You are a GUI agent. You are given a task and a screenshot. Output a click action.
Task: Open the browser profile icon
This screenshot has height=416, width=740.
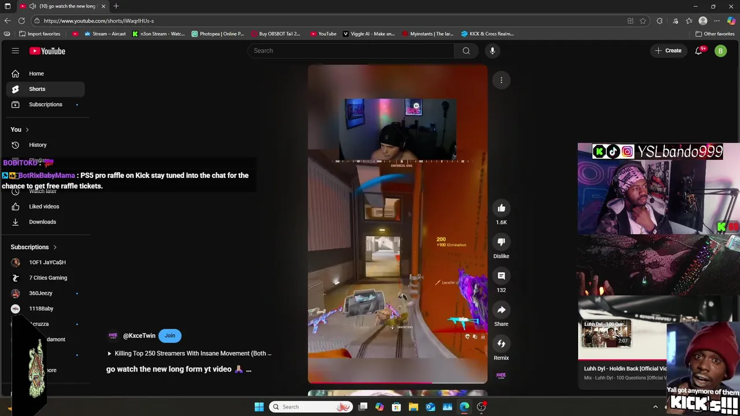703,21
